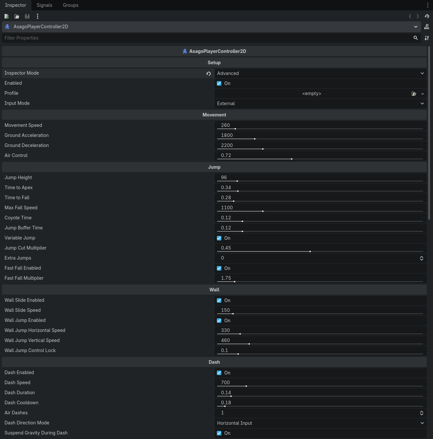Screen dimensions: 433x439
Task: Go to next object in history
Action: click(x=418, y=16)
